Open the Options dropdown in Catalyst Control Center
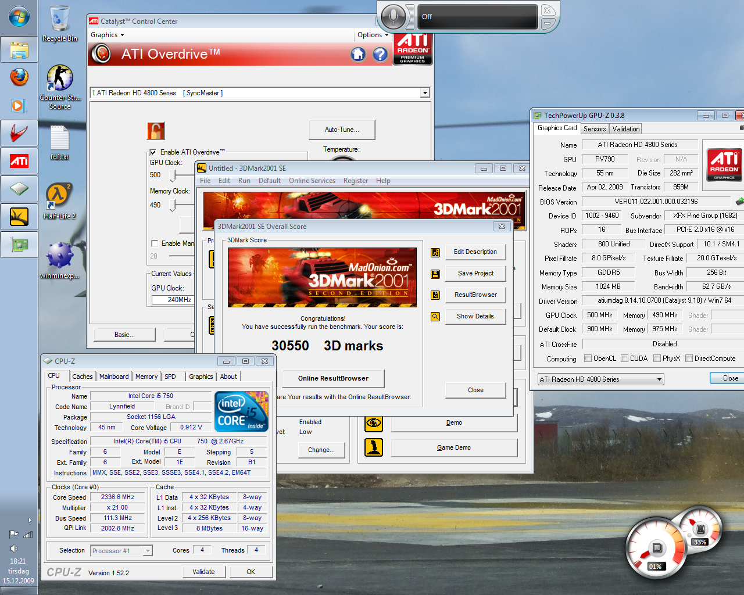The image size is (744, 595). click(x=373, y=35)
